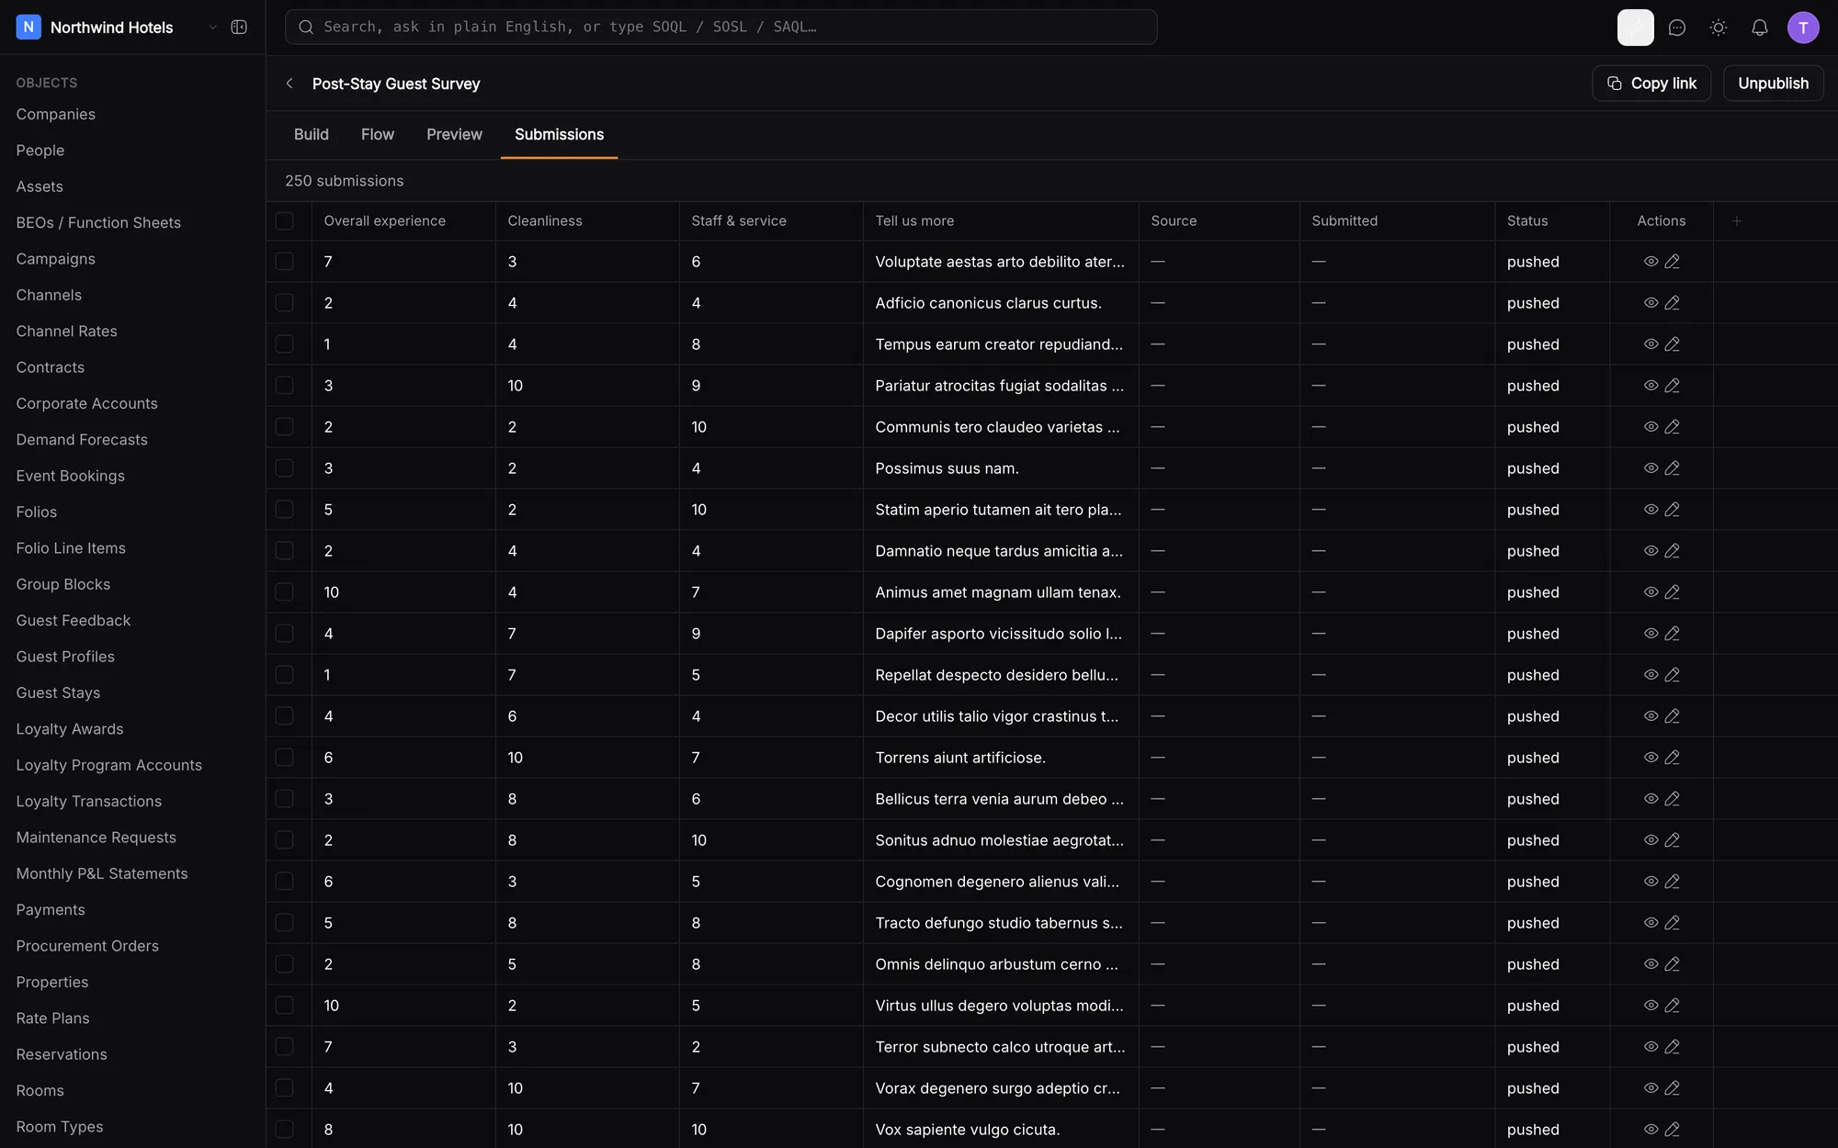Viewport: 1838px width, 1148px height.
Task: Go to Maintenance Requests
Action: click(x=96, y=838)
